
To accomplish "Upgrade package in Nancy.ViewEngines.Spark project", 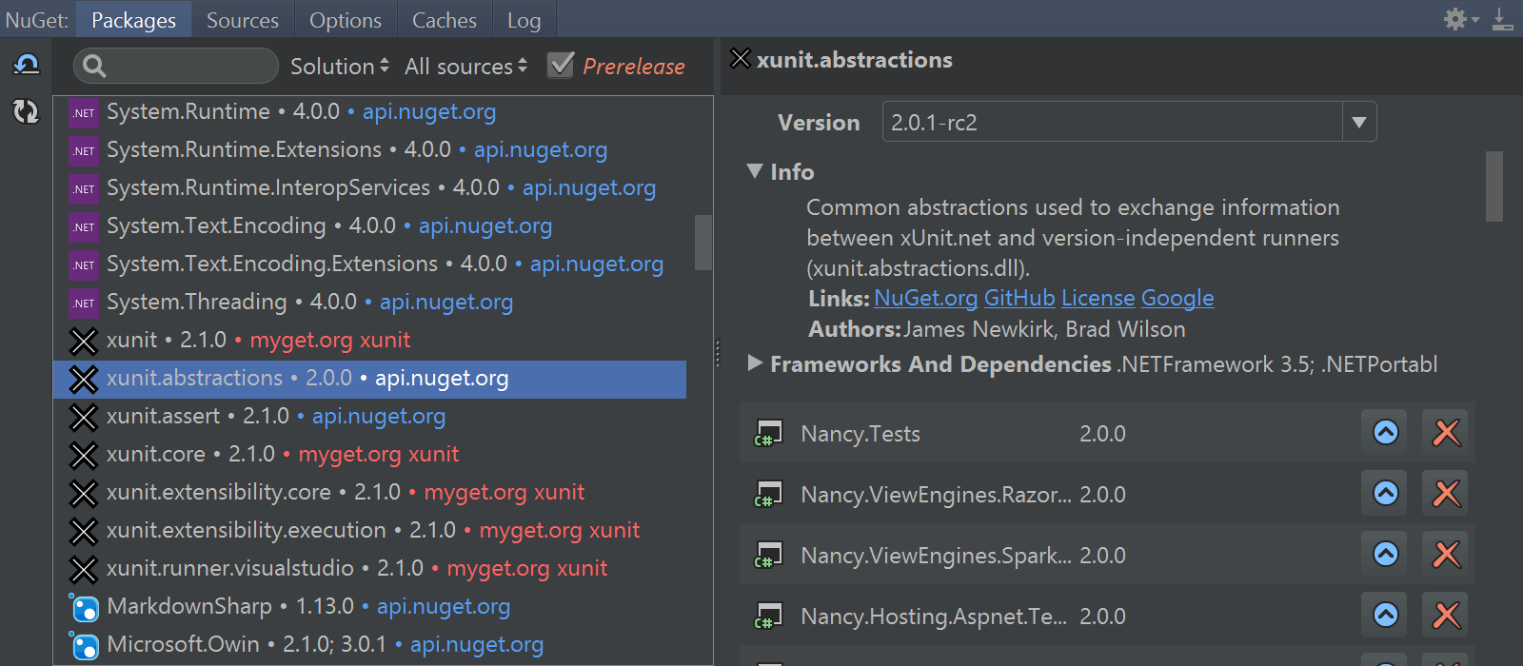I will [x=1386, y=555].
